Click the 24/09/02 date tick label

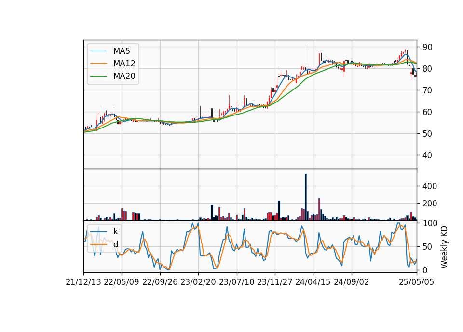tap(352, 282)
